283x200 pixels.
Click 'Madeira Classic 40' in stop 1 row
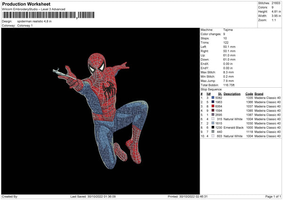click(267, 98)
